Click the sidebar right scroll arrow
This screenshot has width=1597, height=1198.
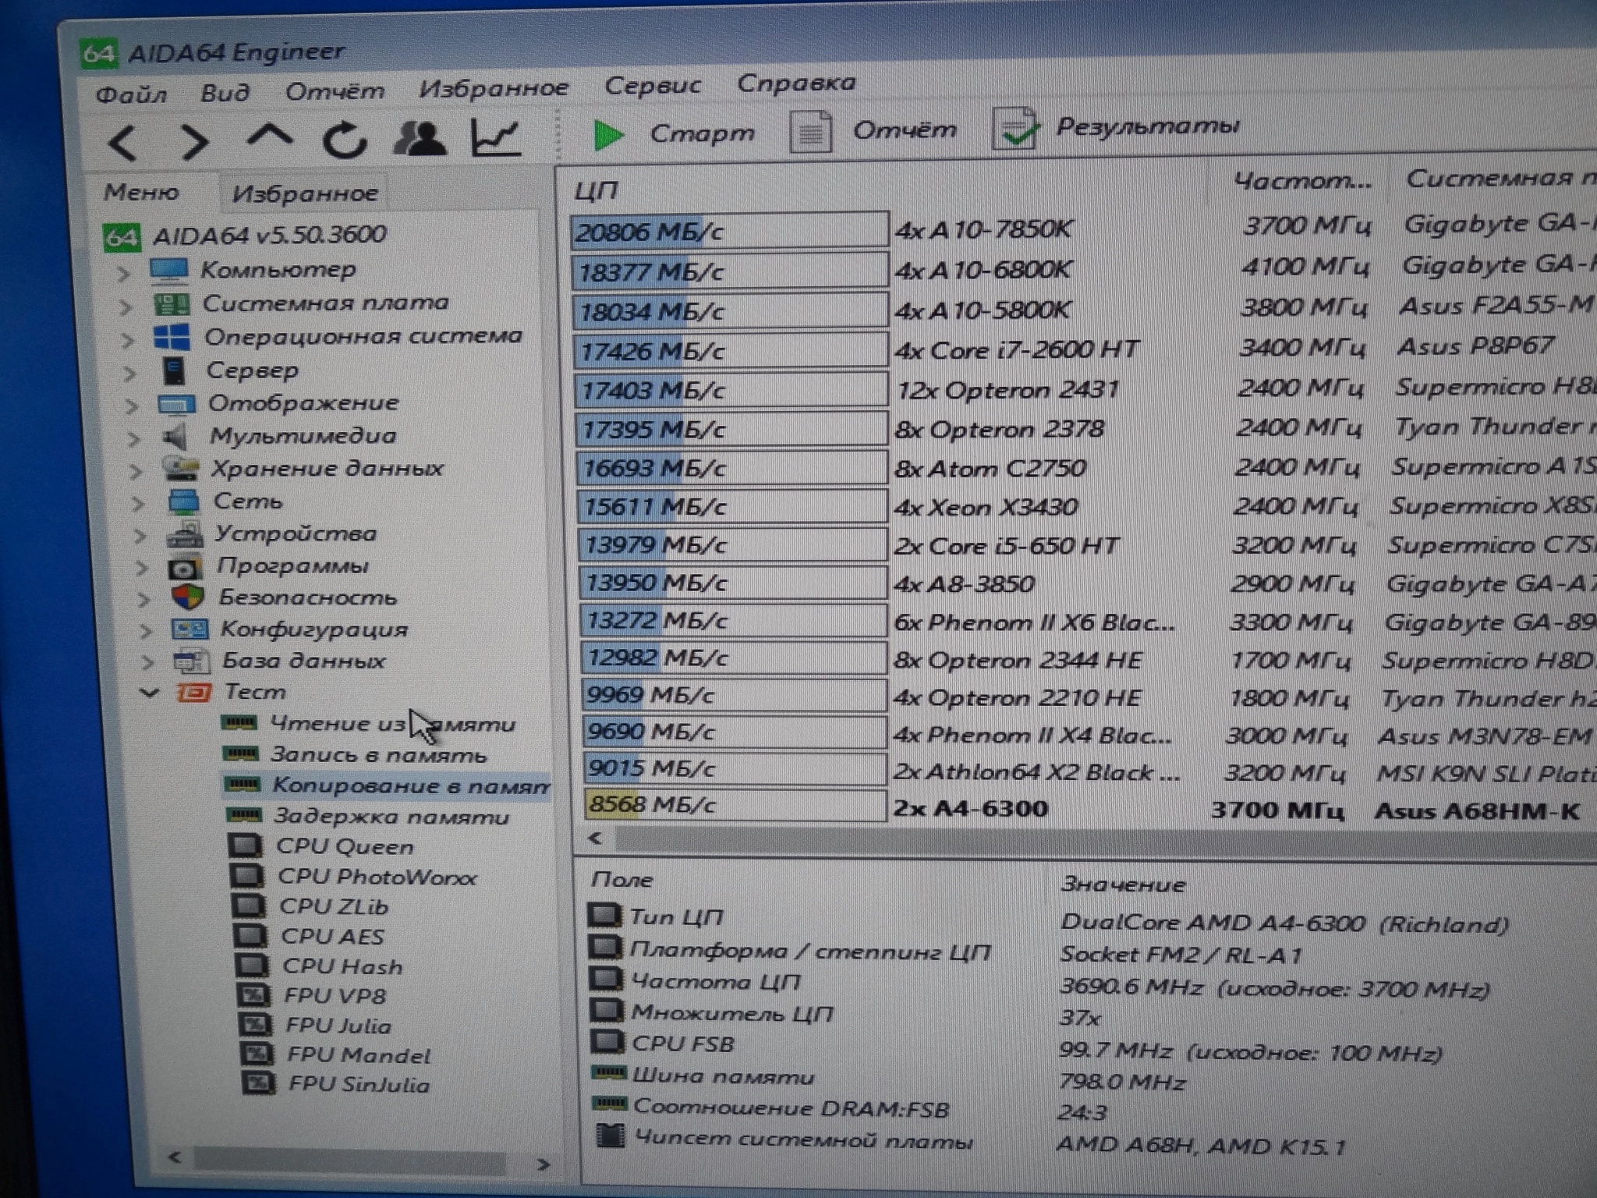click(544, 1164)
